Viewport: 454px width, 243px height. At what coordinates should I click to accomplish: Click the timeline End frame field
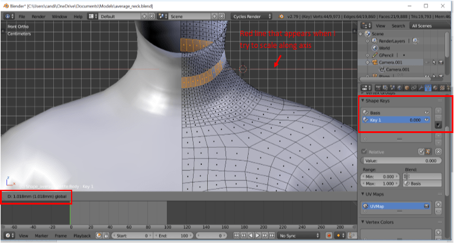173,235
